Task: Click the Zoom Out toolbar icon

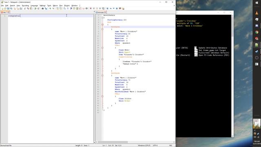Action: [x=53, y=8]
